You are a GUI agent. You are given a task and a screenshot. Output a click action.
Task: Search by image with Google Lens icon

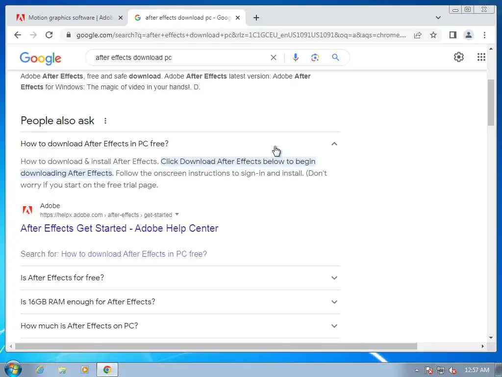coord(315,57)
